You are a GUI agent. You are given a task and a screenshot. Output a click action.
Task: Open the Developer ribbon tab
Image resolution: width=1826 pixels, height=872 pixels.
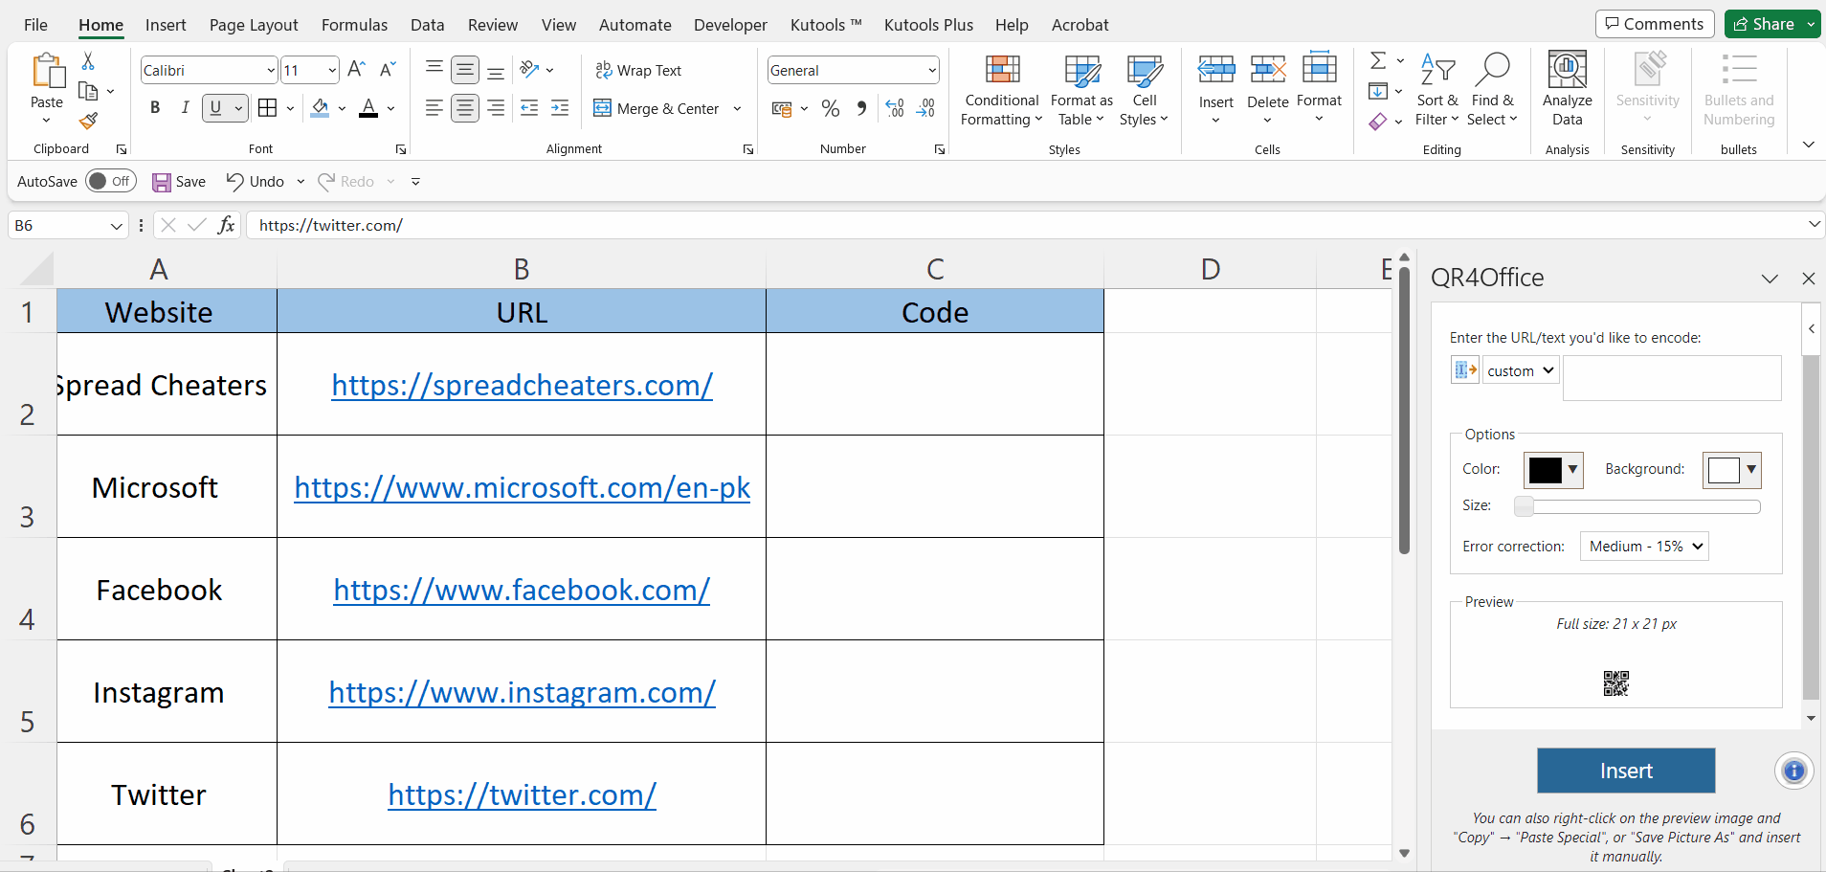tap(730, 24)
